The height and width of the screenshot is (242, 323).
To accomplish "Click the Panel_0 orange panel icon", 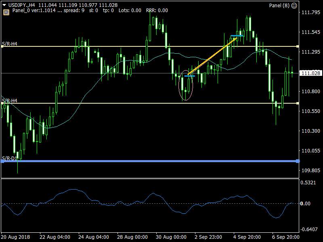I will [x=6, y=12].
